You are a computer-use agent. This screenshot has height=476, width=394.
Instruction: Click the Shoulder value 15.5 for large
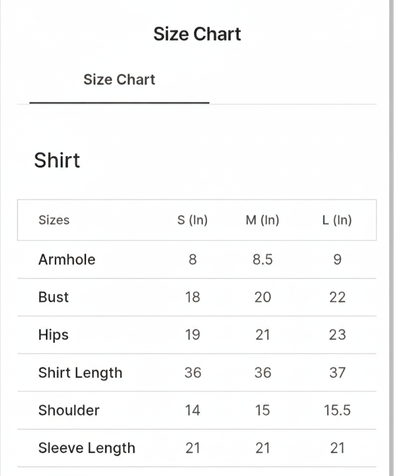pyautogui.click(x=337, y=411)
